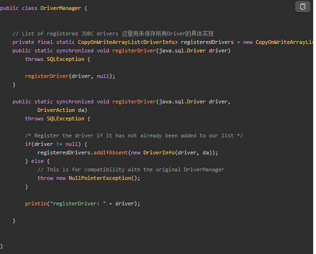The height and width of the screenshot is (254, 316).
Task: Click 'if(driver != null) {' line
Action: coord(56,144)
